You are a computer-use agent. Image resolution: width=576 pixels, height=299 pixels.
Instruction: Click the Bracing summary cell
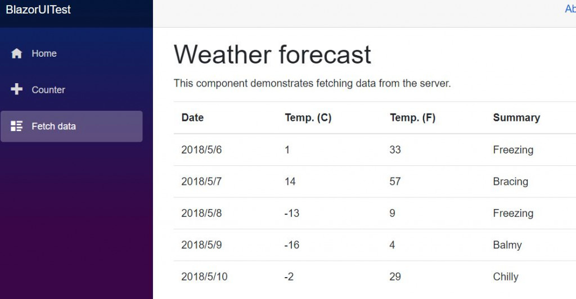point(510,182)
